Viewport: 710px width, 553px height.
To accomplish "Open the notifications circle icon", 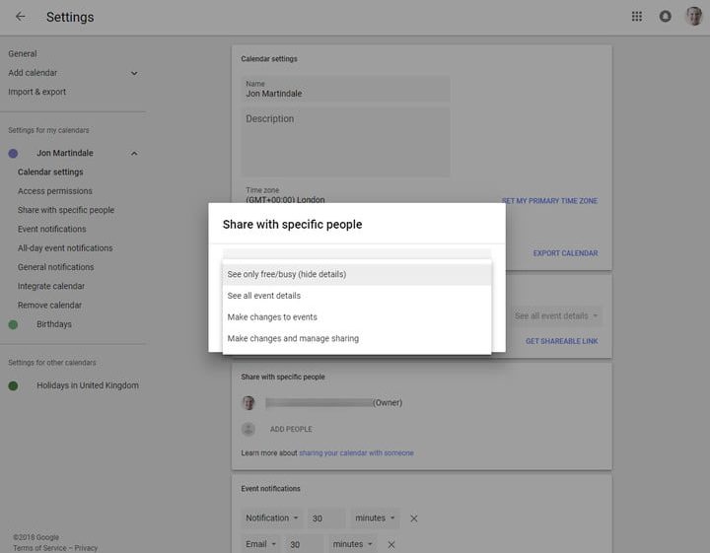I will click(x=666, y=17).
